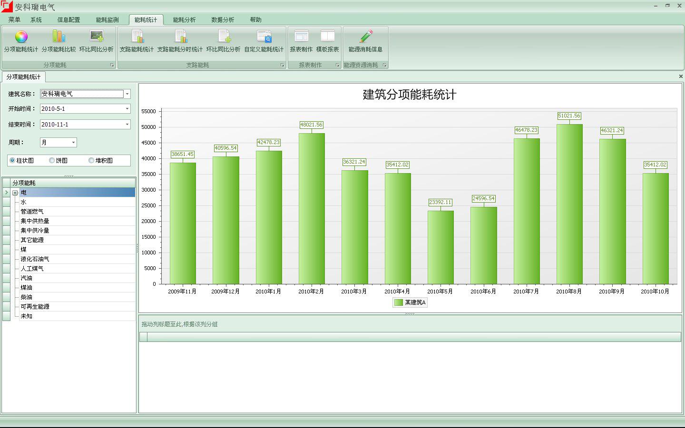Open the 报表制作 report icon
The width and height of the screenshot is (685, 428).
[x=301, y=37]
